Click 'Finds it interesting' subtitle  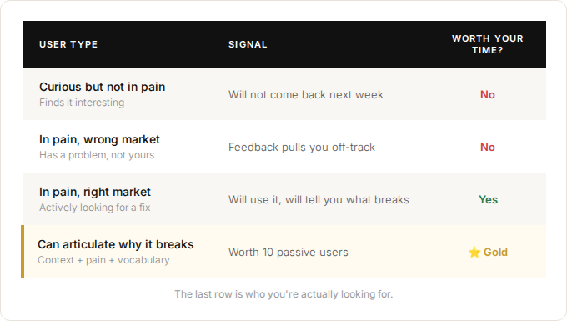(x=82, y=103)
